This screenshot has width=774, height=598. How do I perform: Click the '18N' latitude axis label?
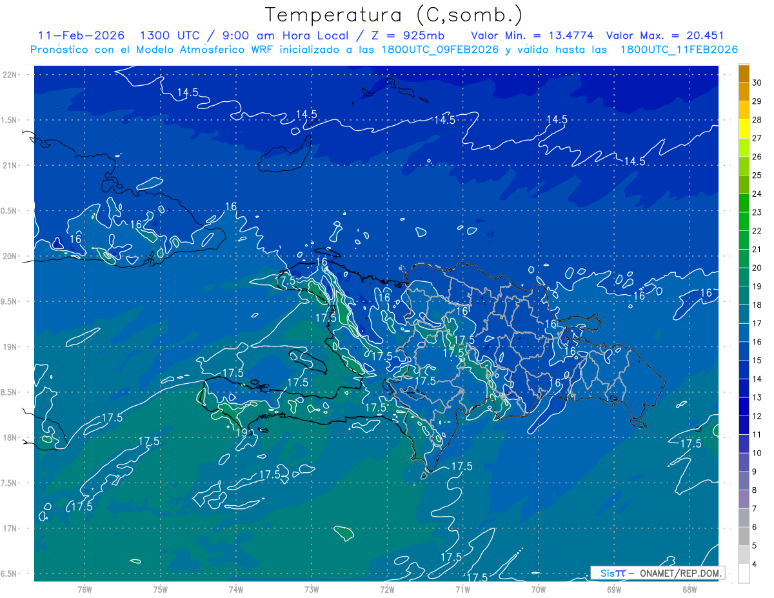pos(11,437)
